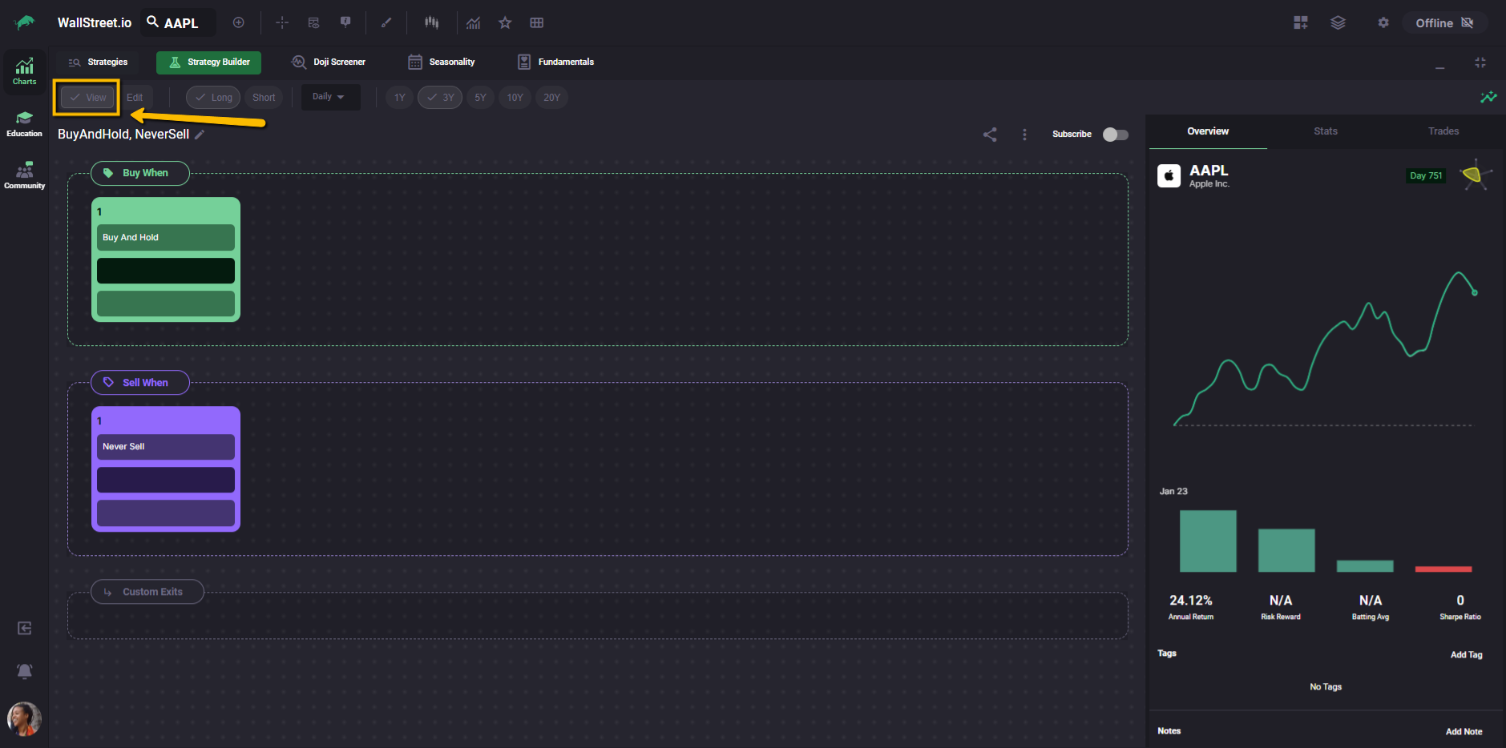Expand the Custom Exits section
1506x748 pixels.
(147, 592)
